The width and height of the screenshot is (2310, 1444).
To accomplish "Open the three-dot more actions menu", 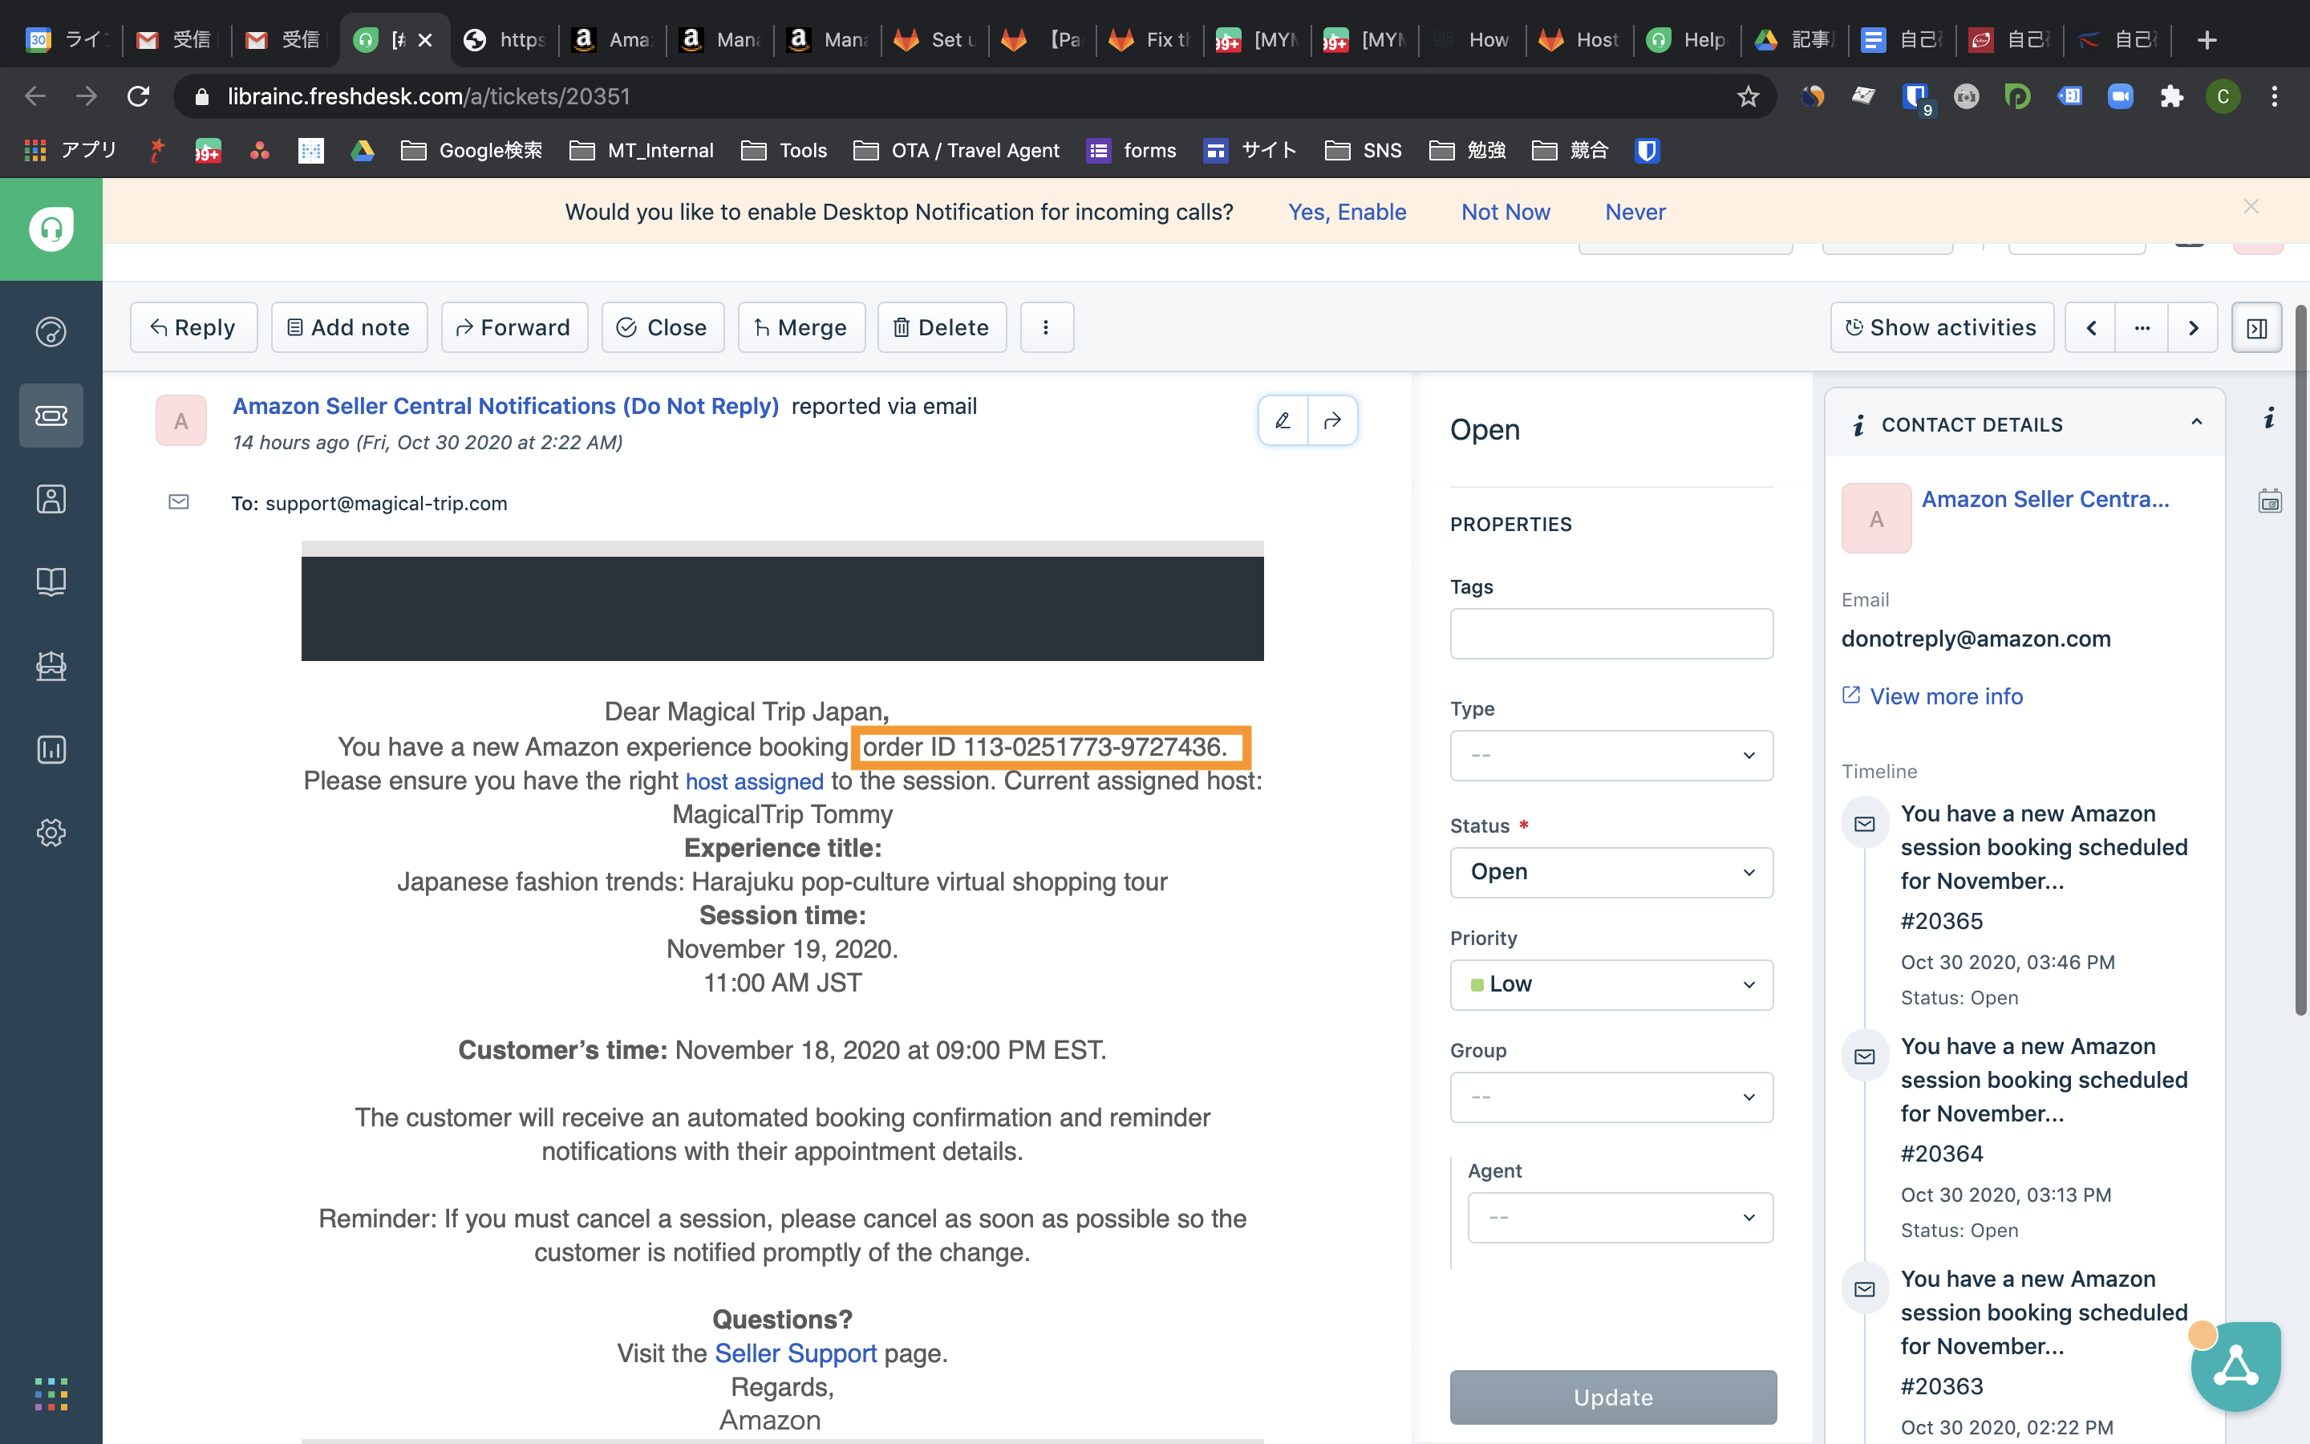I will pos(1046,327).
